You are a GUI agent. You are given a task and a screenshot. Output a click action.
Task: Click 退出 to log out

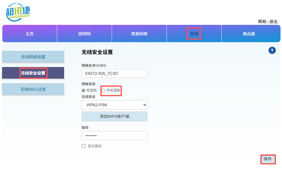274,21
